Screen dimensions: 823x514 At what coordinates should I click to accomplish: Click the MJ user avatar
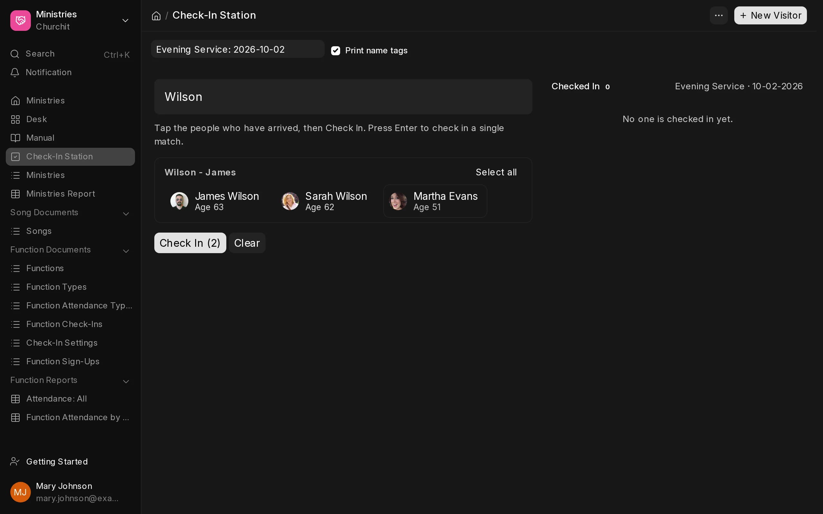(x=20, y=492)
